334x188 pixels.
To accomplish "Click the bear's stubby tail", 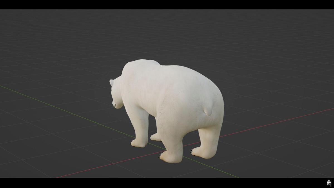I will pos(206,111).
